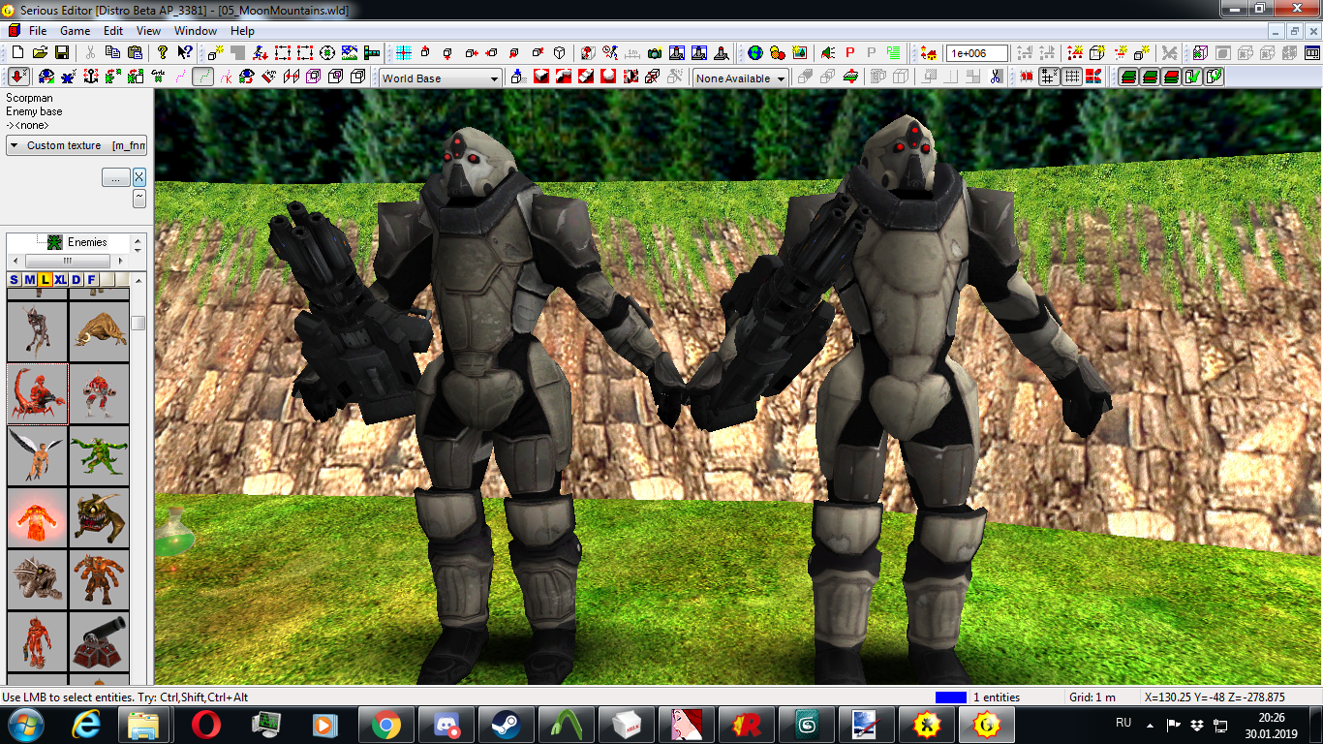Click the globe icon in toolbar
This screenshot has height=744, width=1323.
pos(755,52)
